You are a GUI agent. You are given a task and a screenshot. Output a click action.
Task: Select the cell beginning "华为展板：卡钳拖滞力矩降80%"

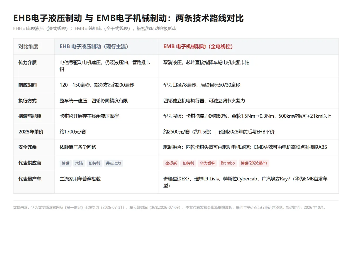coord(248,116)
